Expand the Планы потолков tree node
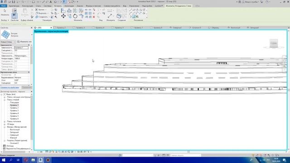The image size is (290, 163). 5,122
